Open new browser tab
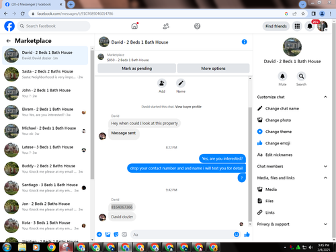Viewport: 336px width, 252px height. click(x=71, y=4)
